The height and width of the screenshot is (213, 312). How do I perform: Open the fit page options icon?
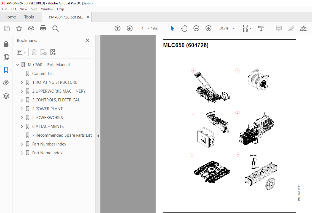coord(247,28)
